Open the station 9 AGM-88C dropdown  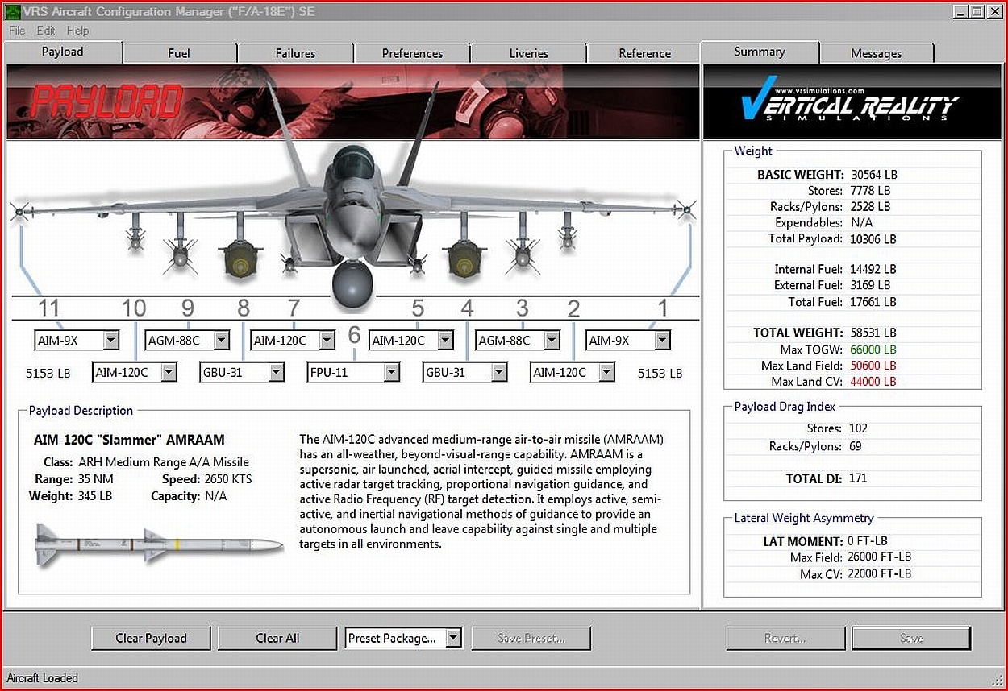221,341
